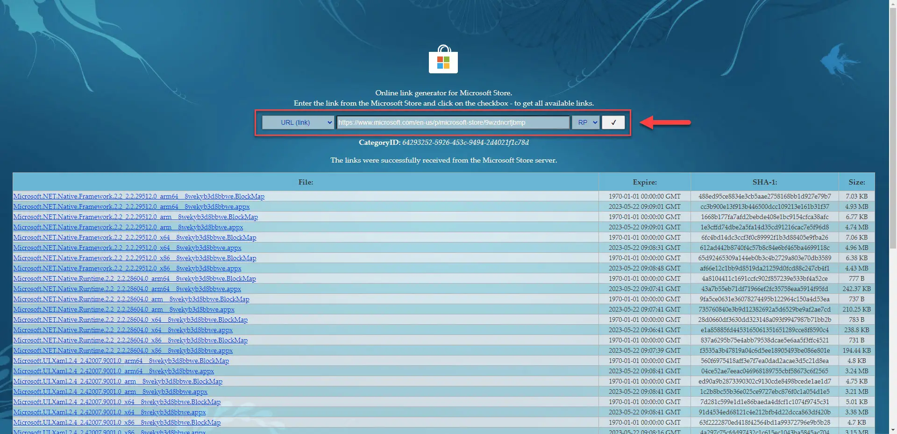Select SHA-1 hash starting cc3b900e13f913b4
Screen dimensions: 897x434
764,206
